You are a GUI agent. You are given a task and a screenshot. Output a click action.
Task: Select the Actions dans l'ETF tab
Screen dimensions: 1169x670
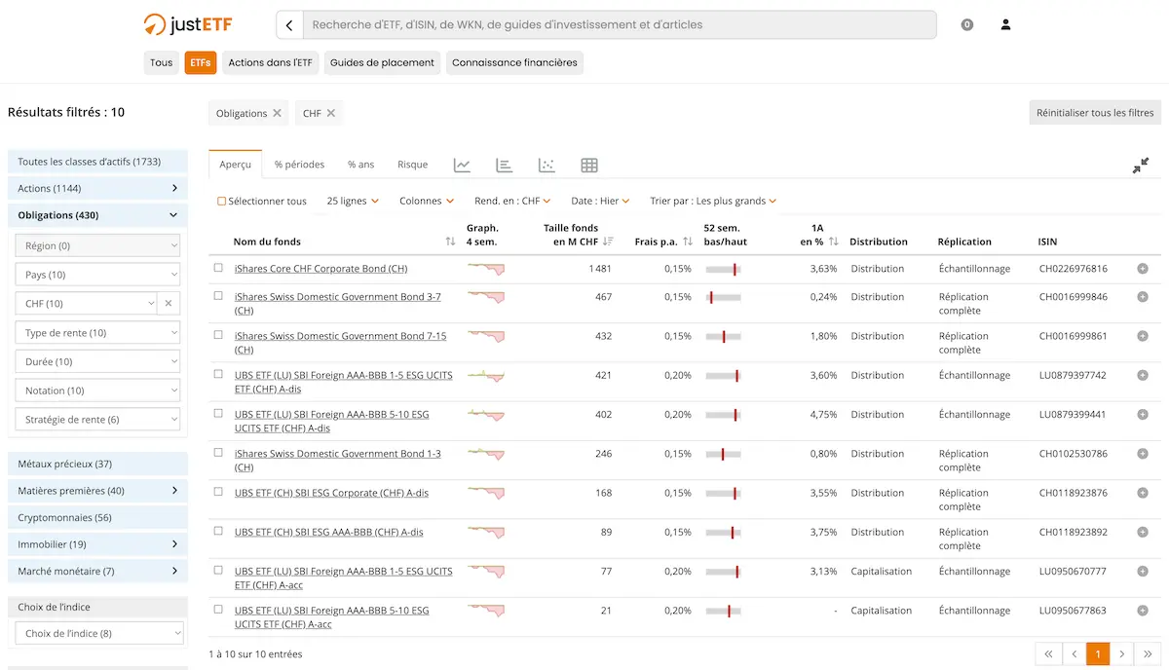click(271, 62)
